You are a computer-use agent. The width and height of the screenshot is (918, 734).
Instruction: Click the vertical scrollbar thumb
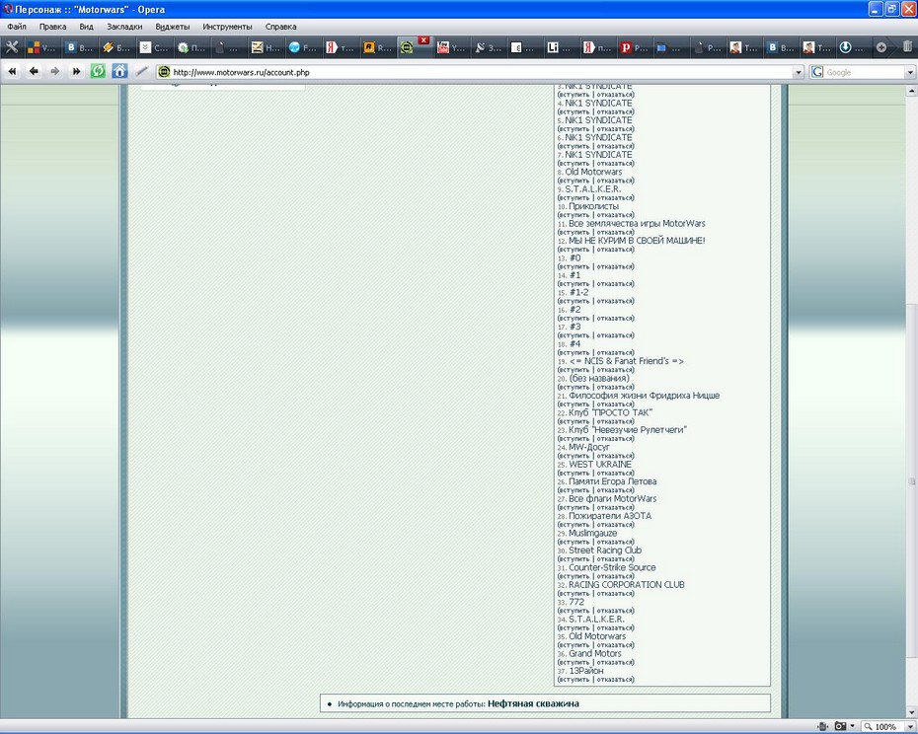[911, 481]
